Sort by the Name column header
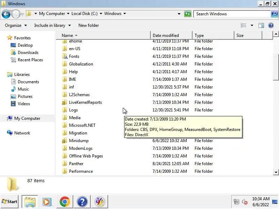279x209 pixels. point(103,36)
